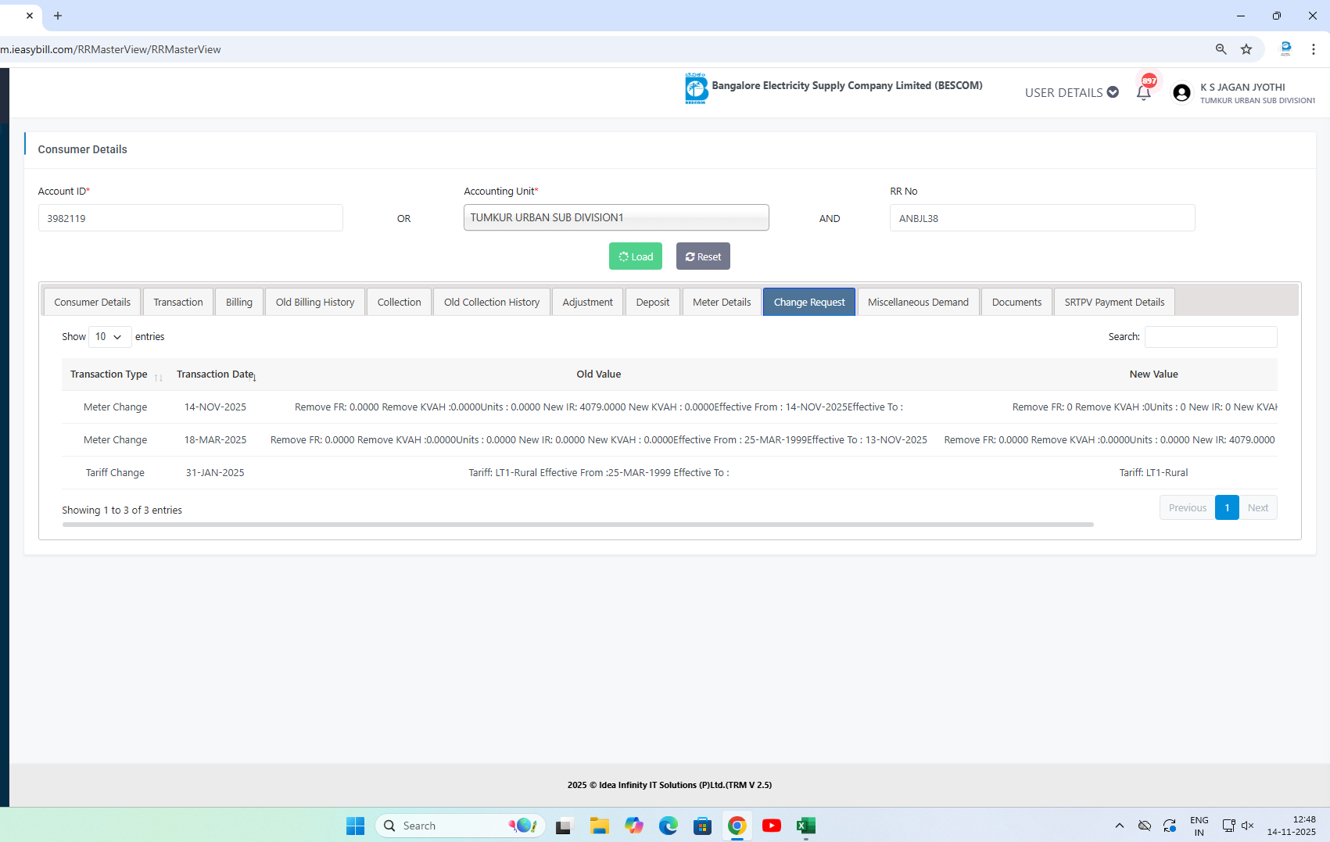The width and height of the screenshot is (1330, 842).
Task: Click the Reset button
Action: click(703, 256)
